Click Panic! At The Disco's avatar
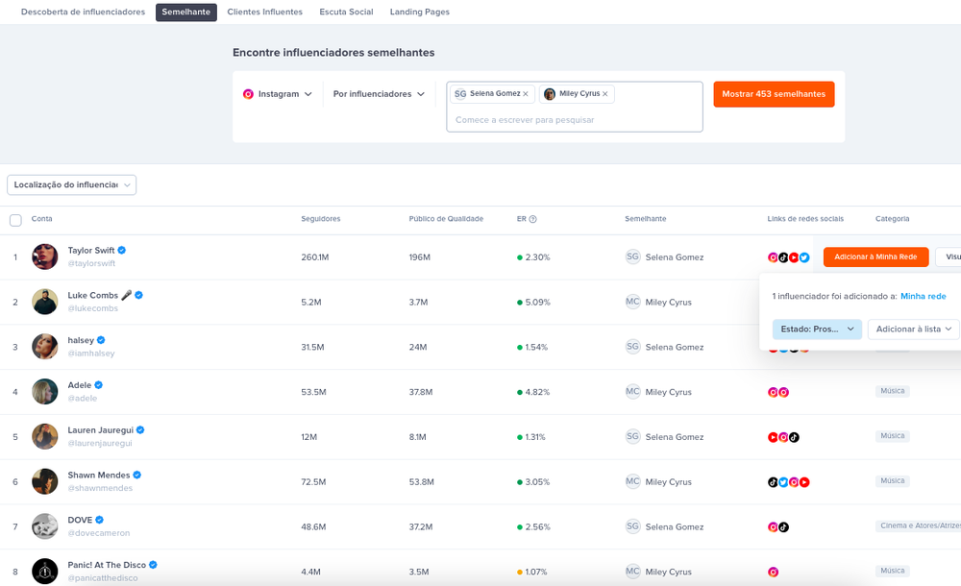The width and height of the screenshot is (961, 586). [45, 572]
